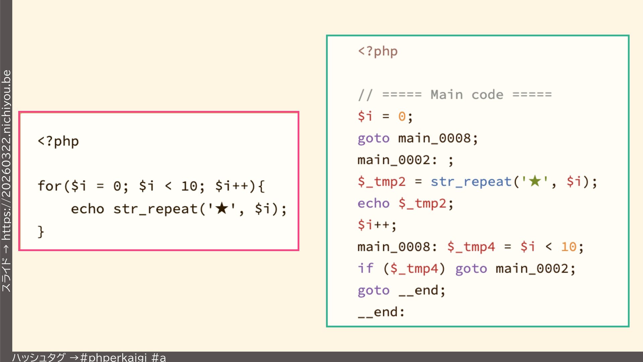
Task: Click the green star in the right code
Action: pos(535,181)
